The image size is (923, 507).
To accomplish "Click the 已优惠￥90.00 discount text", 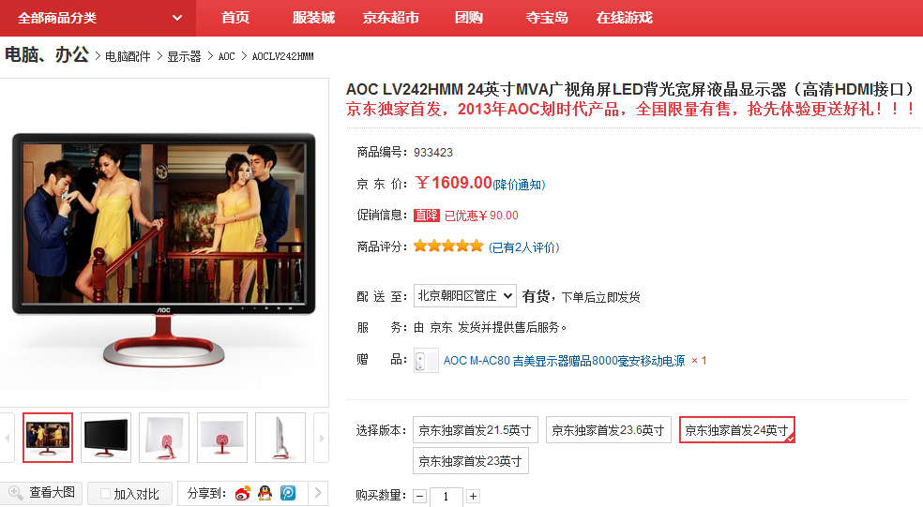I will (x=481, y=216).
